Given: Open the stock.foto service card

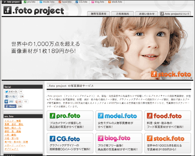Looking at the screenshot, I should click(167, 143).
